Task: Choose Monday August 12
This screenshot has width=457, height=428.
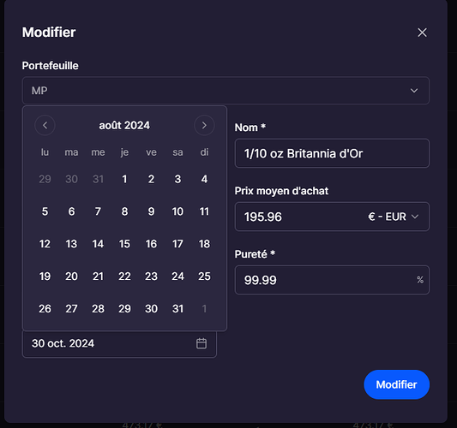Action: pos(45,244)
